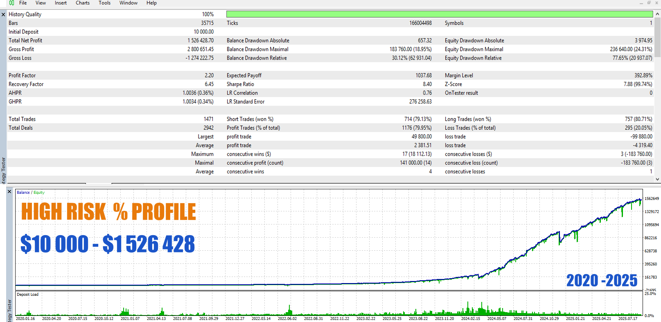Click the Bars value 35715
The height and width of the screenshot is (322, 661).
pyautogui.click(x=207, y=23)
